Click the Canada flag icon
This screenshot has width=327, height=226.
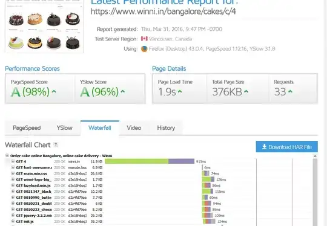point(144,39)
